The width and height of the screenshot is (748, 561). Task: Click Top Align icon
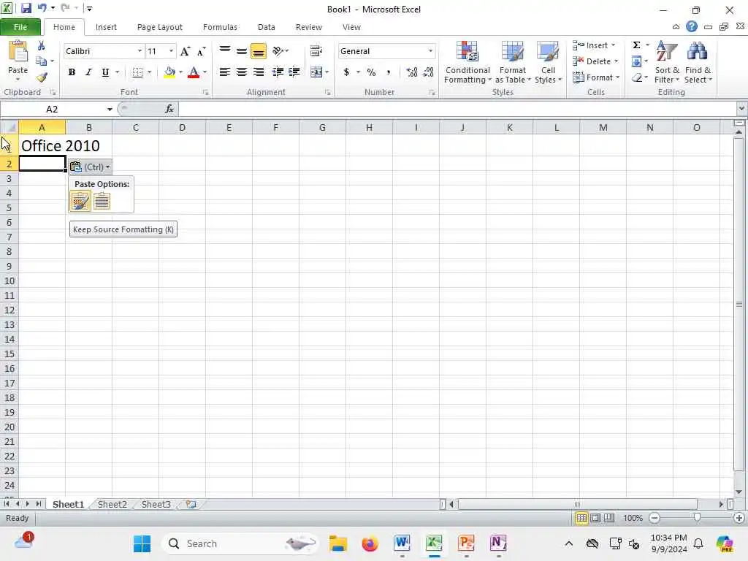tap(225, 50)
